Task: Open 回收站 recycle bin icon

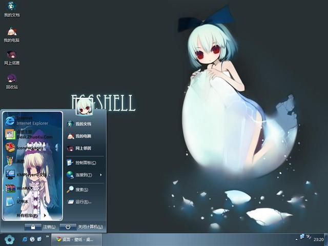Action: coord(12,81)
